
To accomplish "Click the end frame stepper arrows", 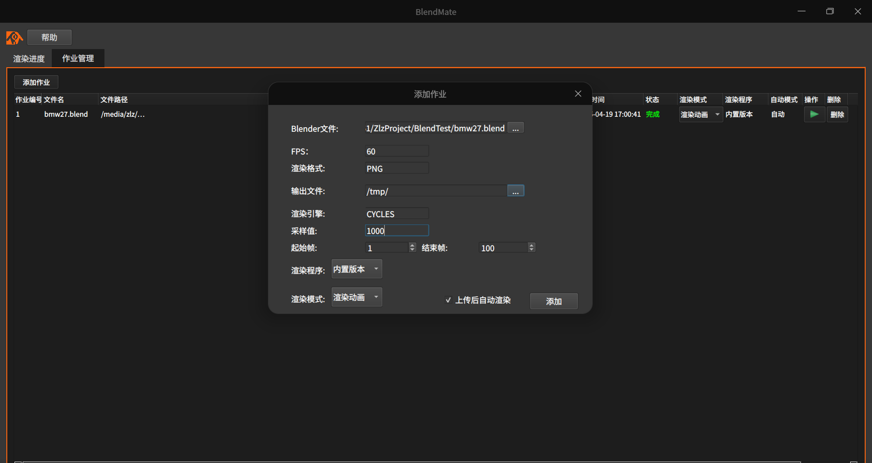I will click(532, 248).
